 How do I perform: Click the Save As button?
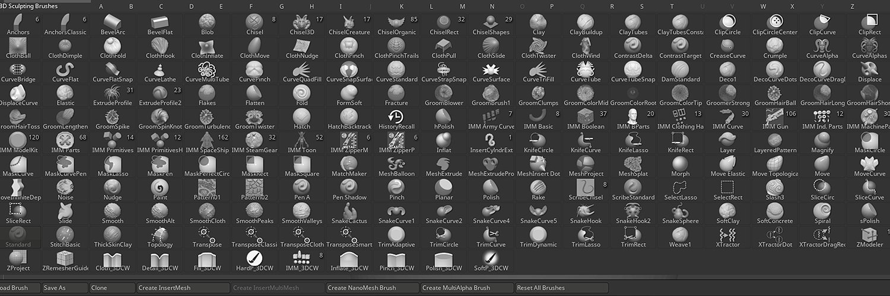[x=65, y=288]
